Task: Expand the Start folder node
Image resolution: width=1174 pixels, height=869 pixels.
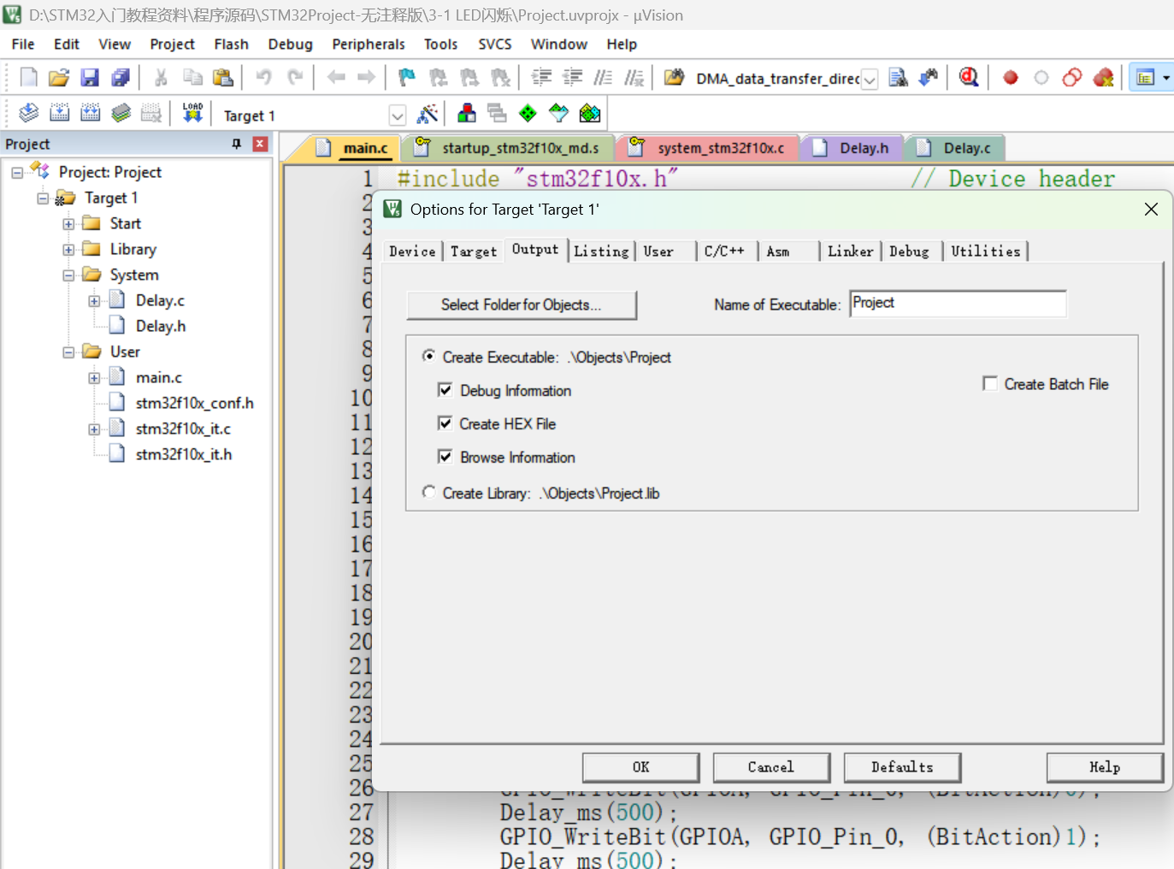Action: 68,224
